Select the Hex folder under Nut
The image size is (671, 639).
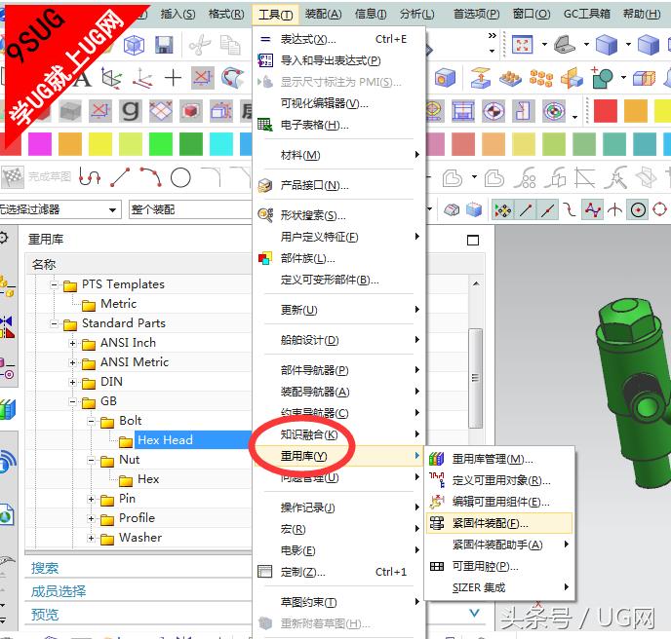point(148,479)
